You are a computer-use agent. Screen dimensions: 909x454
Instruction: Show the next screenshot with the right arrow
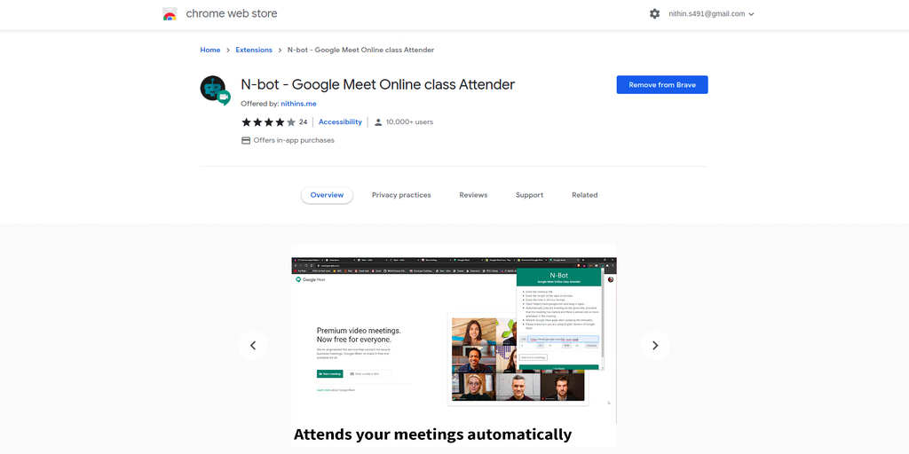pos(655,346)
